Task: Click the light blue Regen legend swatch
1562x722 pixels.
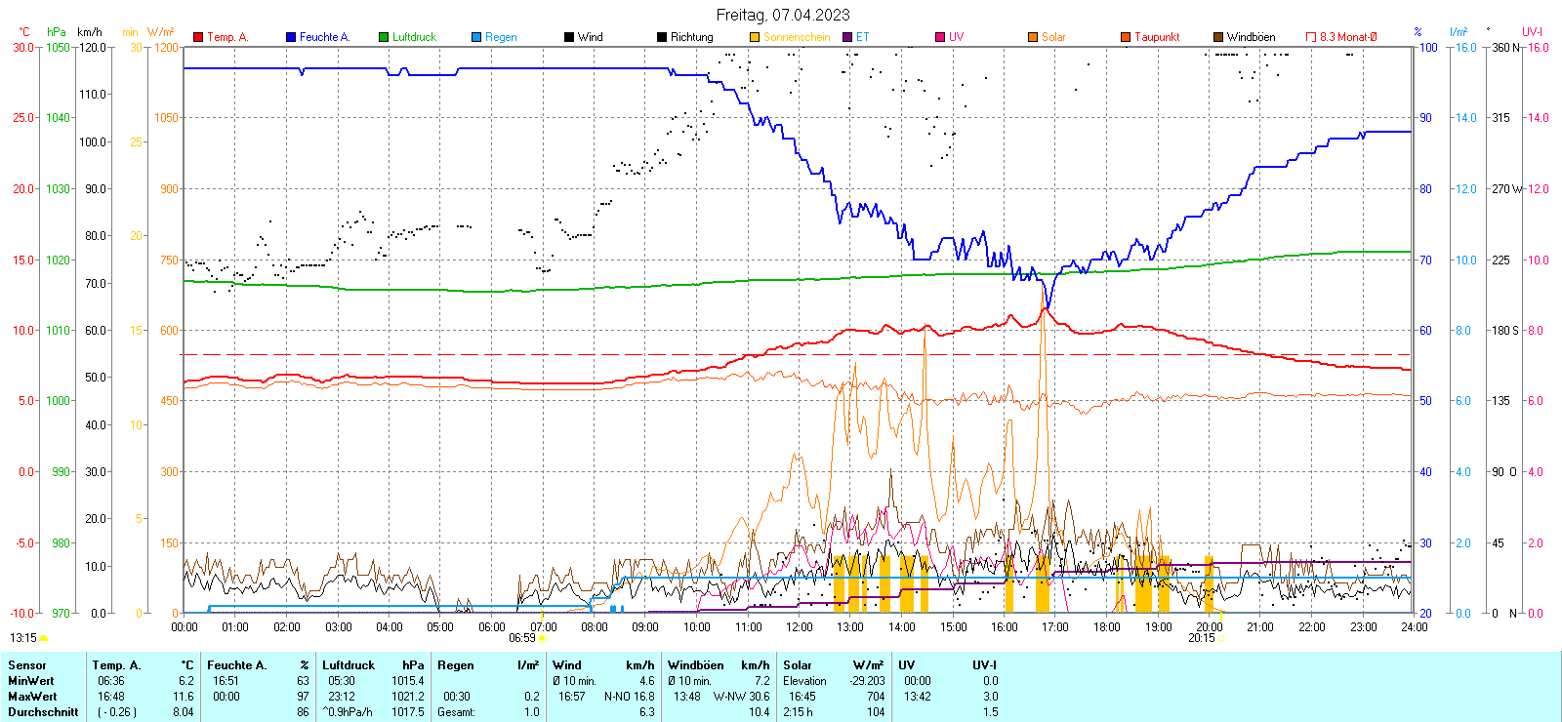Action: pyautogui.click(x=476, y=37)
